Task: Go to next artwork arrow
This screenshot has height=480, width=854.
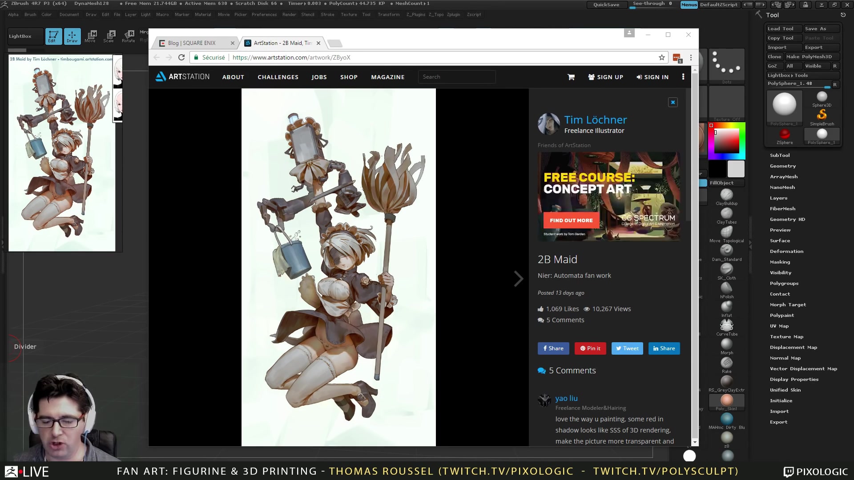Action: coord(518,279)
